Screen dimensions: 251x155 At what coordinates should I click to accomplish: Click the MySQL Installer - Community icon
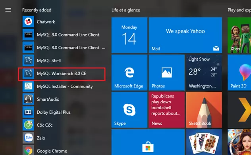(28, 86)
